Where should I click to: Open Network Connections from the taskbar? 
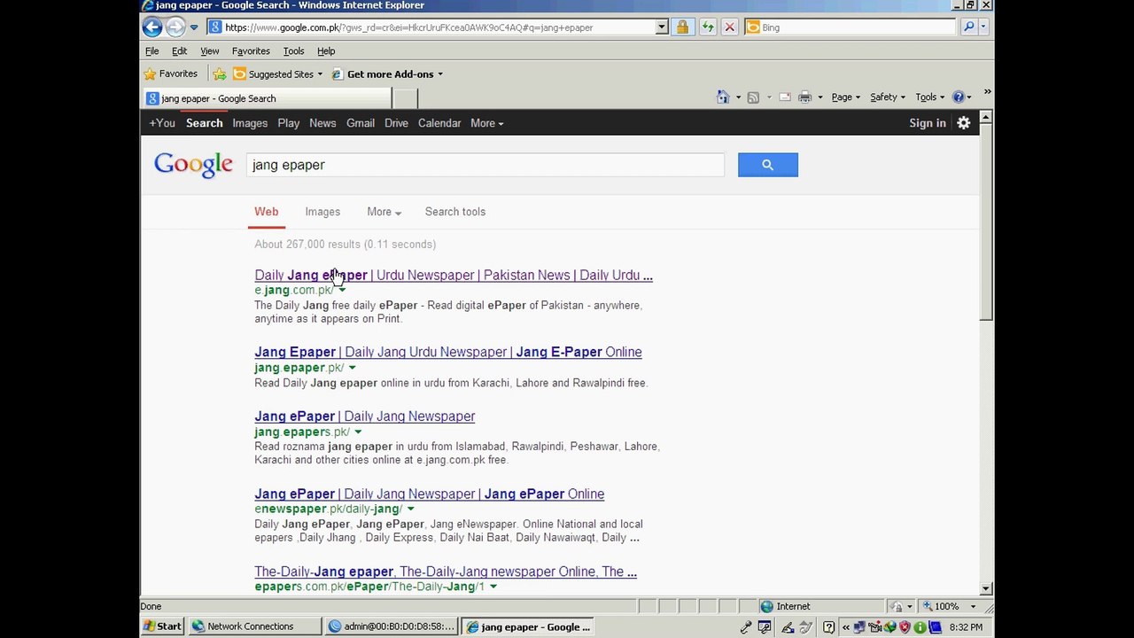click(250, 626)
